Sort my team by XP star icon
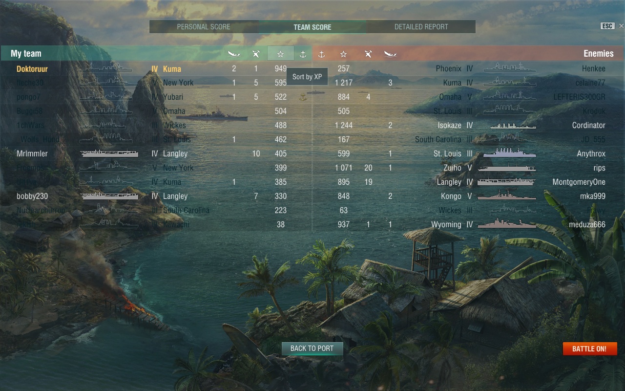 point(281,54)
